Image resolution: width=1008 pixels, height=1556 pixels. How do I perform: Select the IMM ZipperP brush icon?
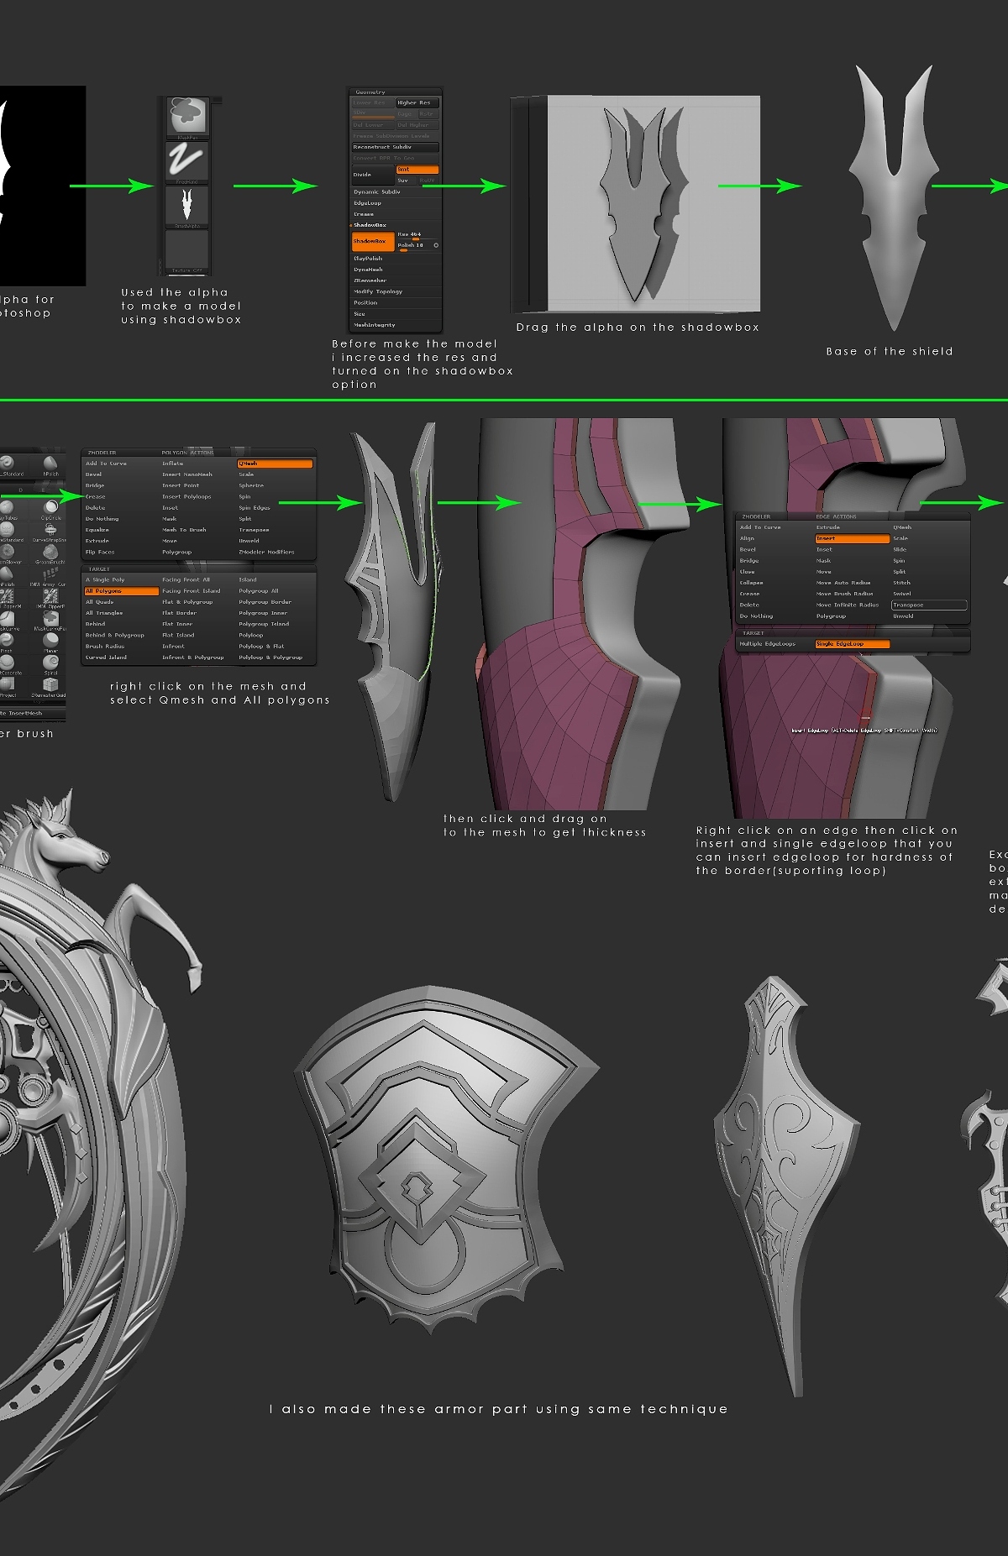tap(50, 596)
